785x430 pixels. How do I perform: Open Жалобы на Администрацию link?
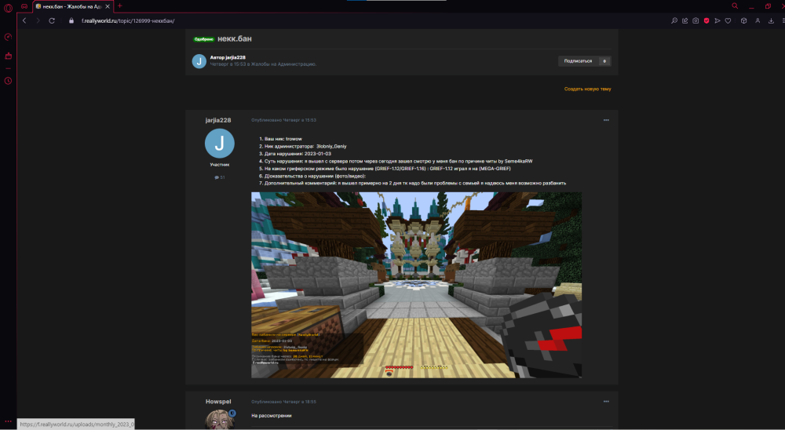pos(283,64)
